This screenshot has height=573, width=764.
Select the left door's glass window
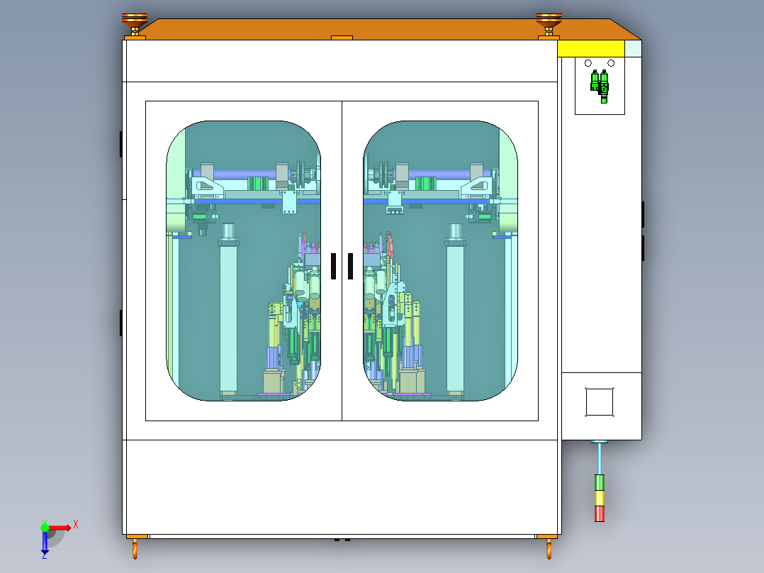[244, 261]
